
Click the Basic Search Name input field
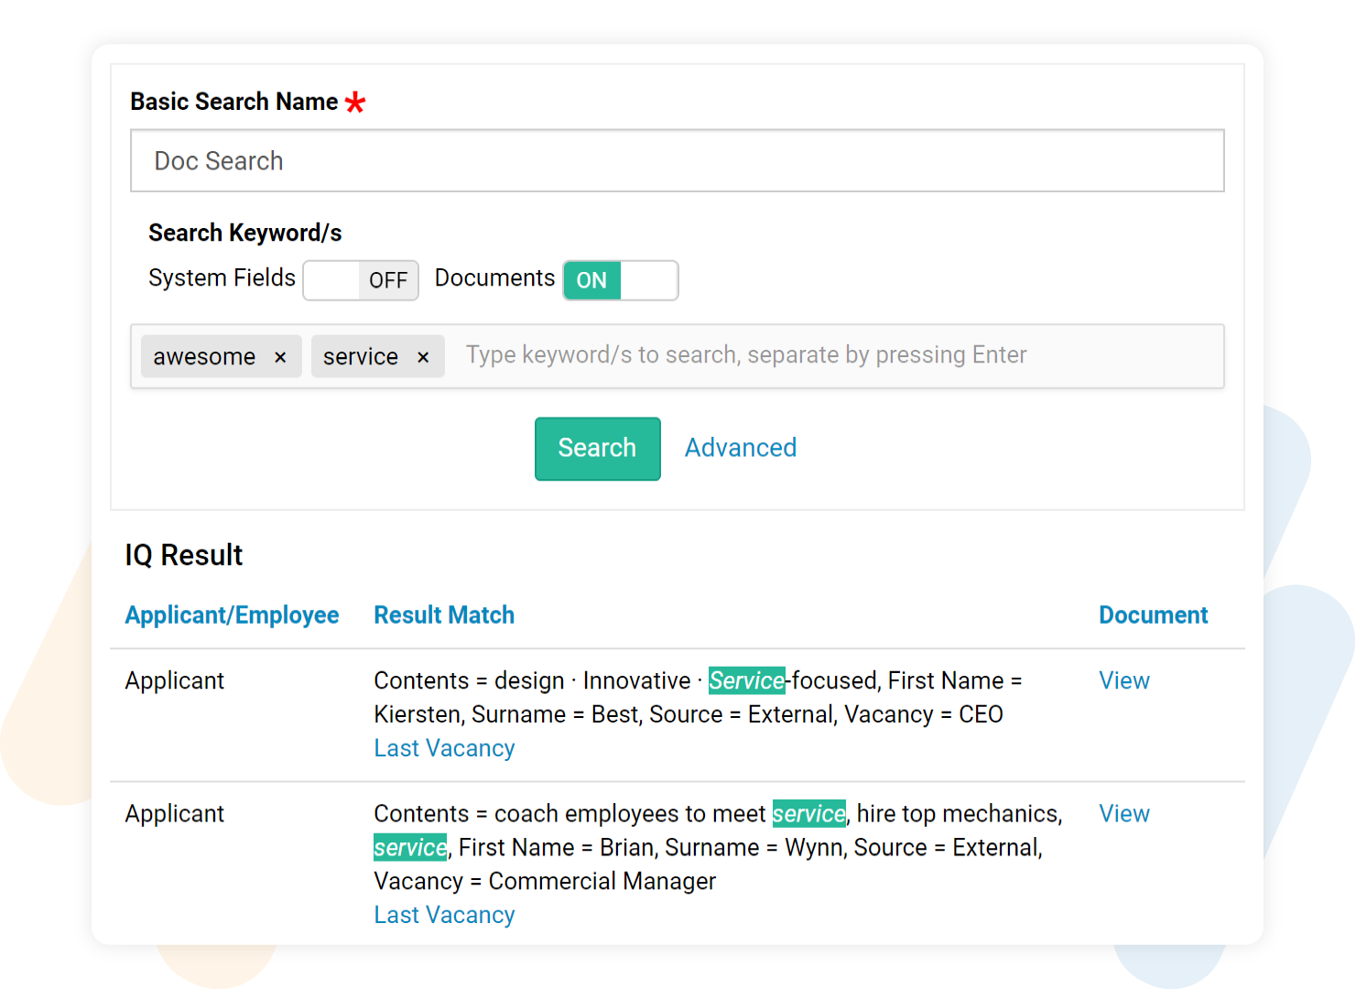click(678, 161)
